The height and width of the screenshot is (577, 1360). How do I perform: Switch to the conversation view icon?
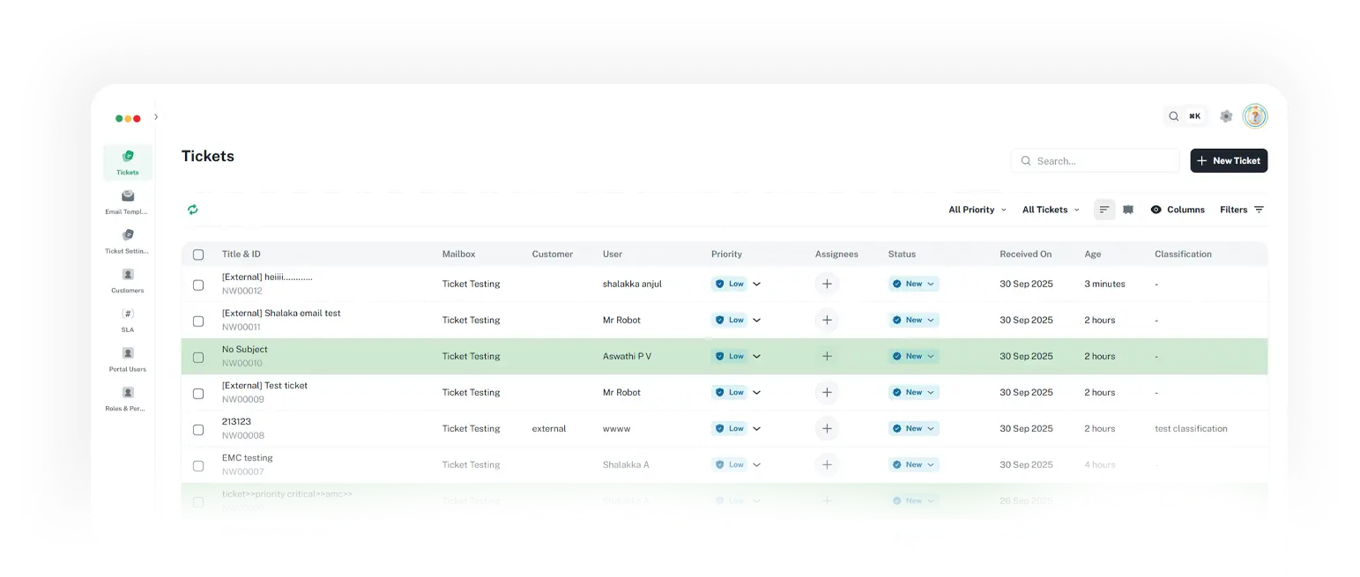coord(1128,210)
